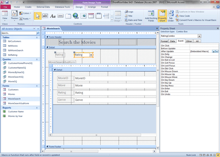Screen dimensions: 220x157
Task: Open the Colors theme dropdown
Action: pos(25,13)
